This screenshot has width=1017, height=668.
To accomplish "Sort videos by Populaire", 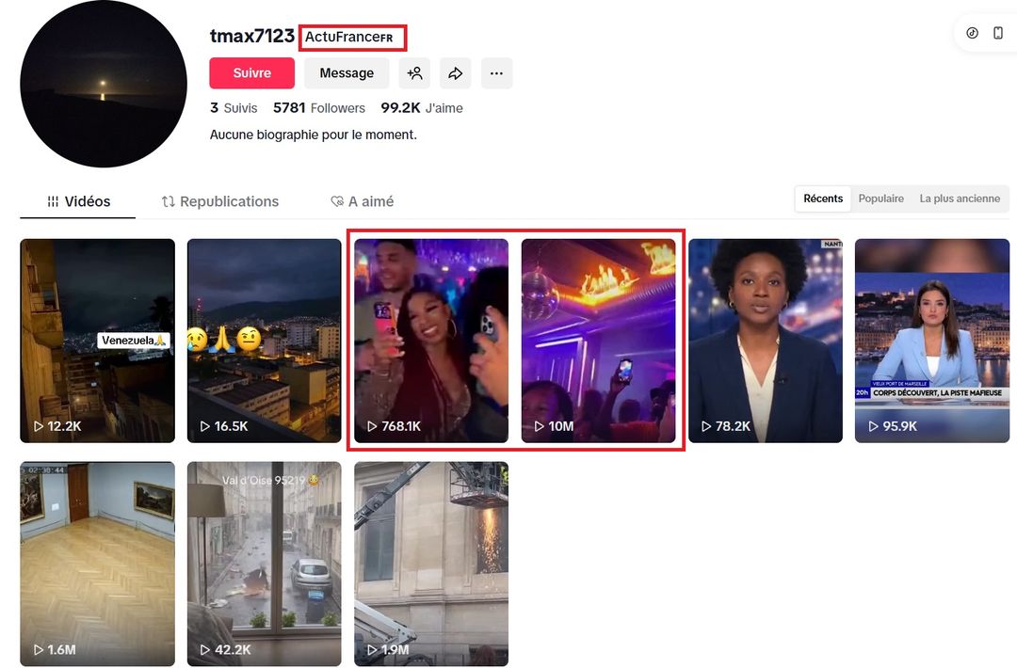I will coord(880,199).
